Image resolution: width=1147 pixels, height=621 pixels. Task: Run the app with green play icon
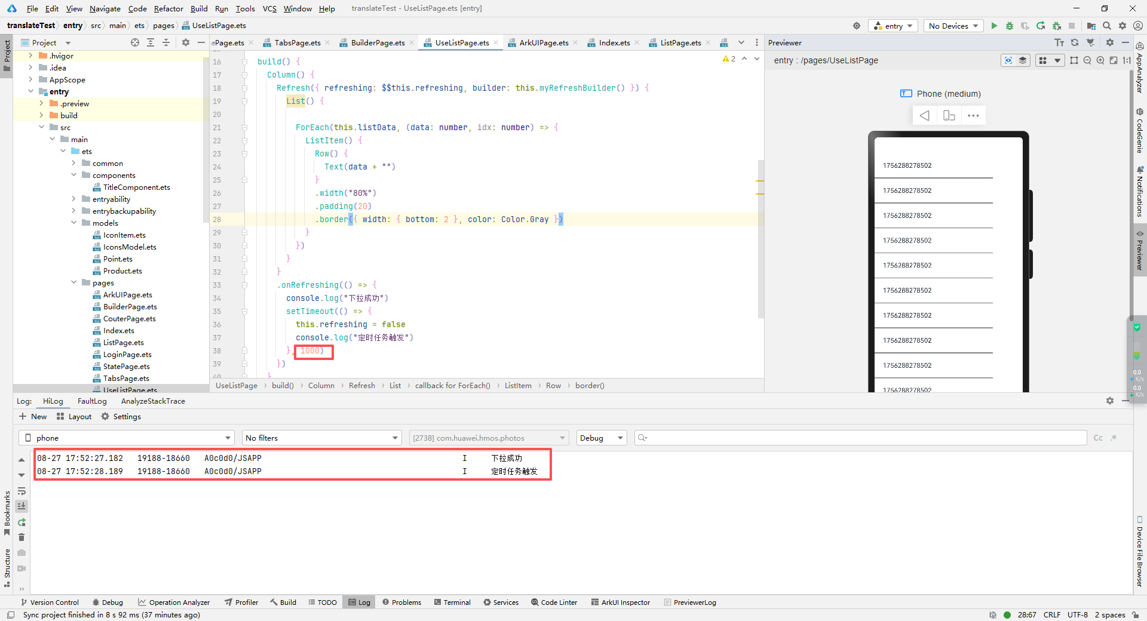[x=994, y=26]
